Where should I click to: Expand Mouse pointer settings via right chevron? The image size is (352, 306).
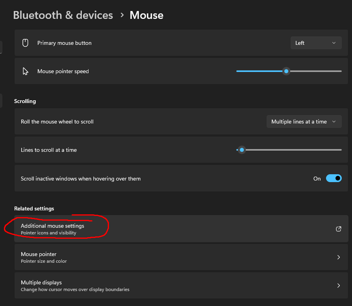tap(338, 257)
